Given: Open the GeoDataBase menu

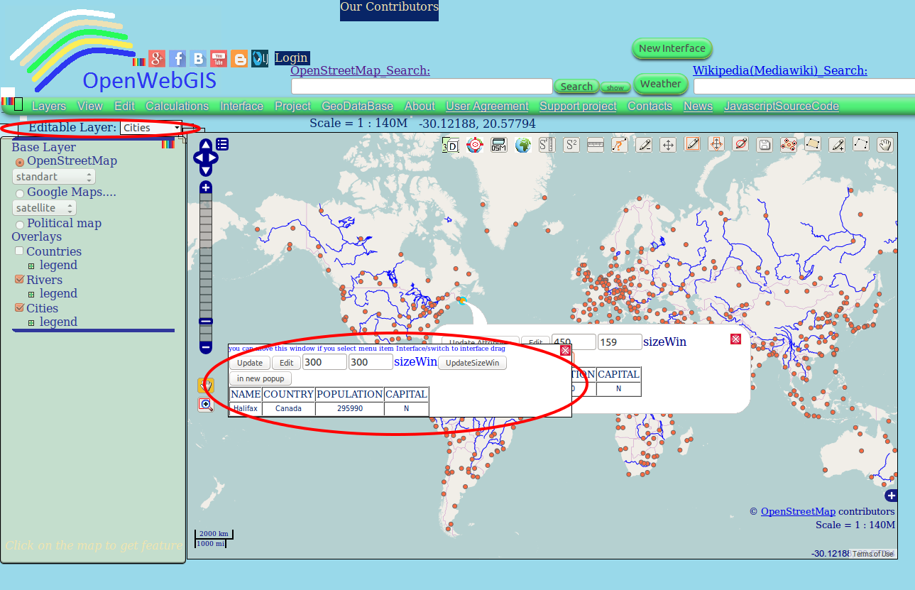Looking at the screenshot, I should pos(358,106).
